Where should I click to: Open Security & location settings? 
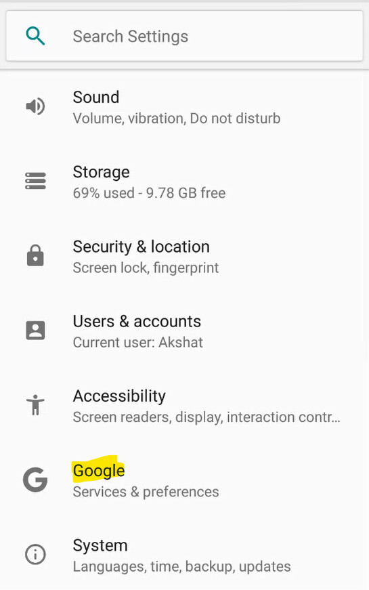point(184,257)
